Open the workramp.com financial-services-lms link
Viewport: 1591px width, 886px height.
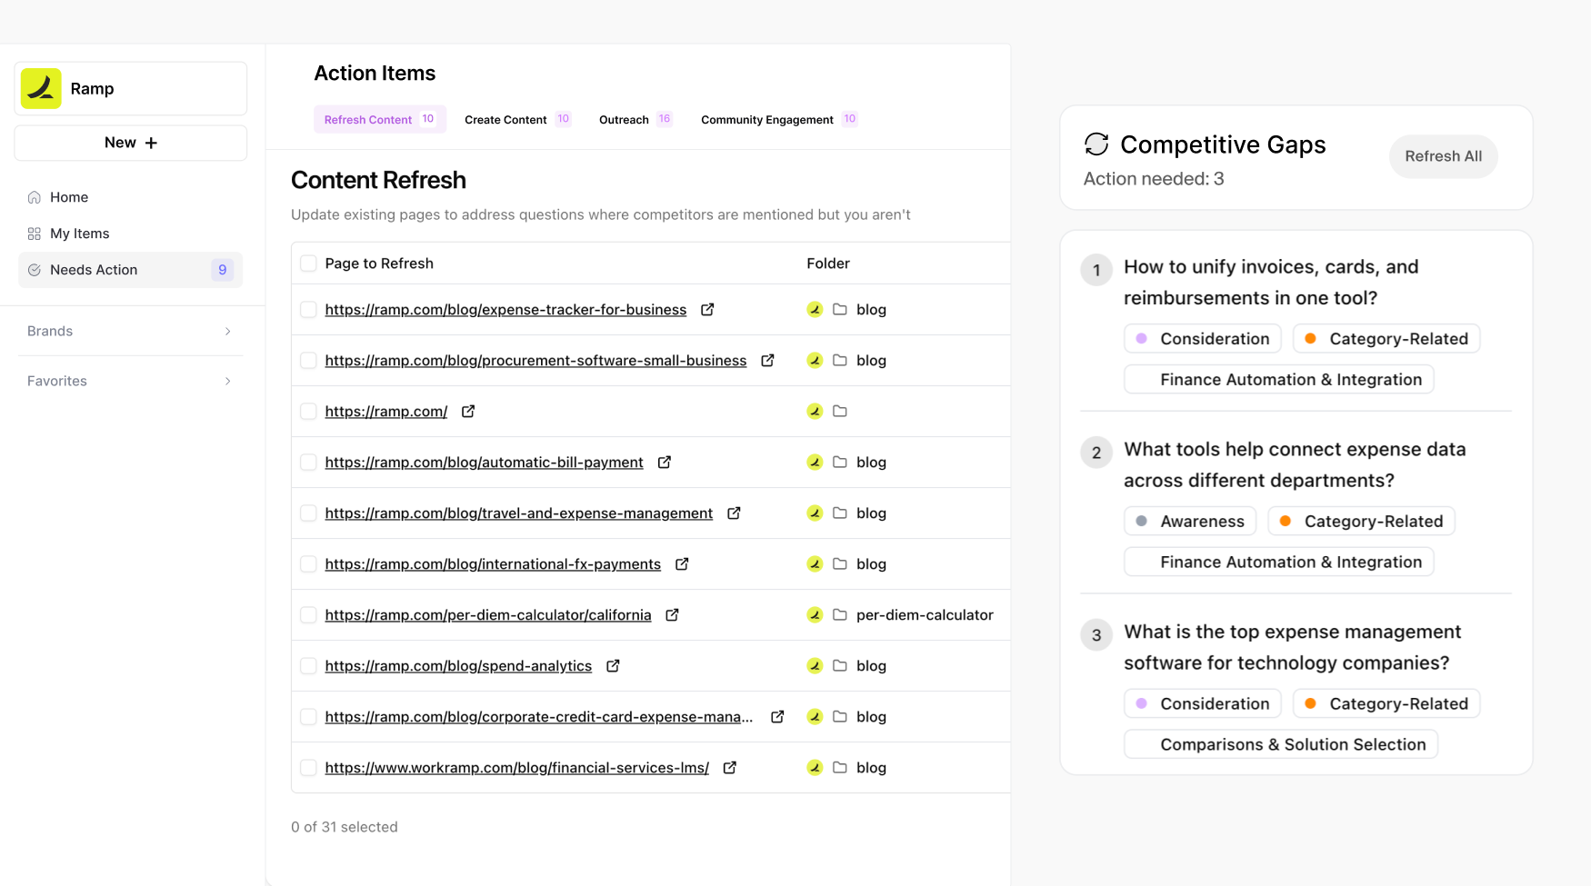click(516, 768)
